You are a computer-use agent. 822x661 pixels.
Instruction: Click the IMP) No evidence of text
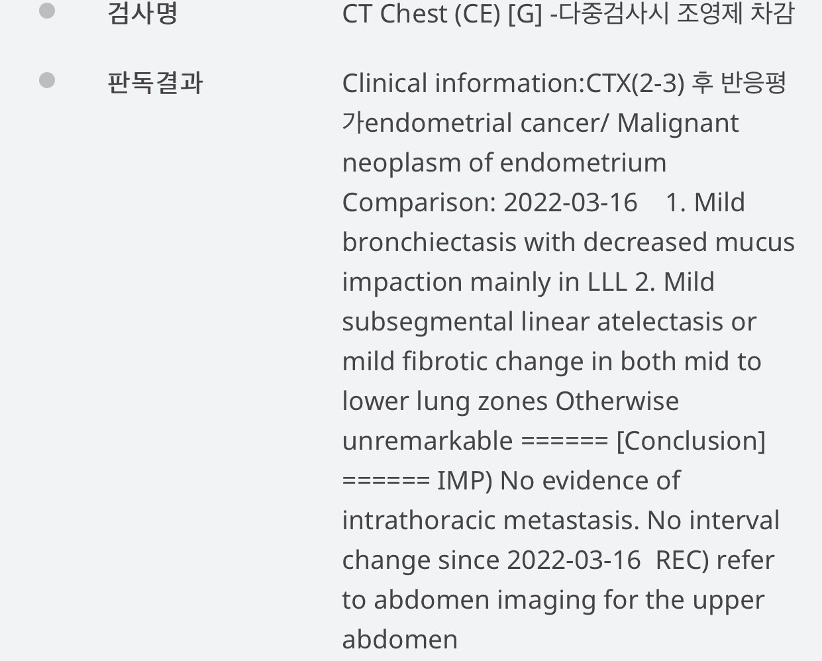click(558, 481)
